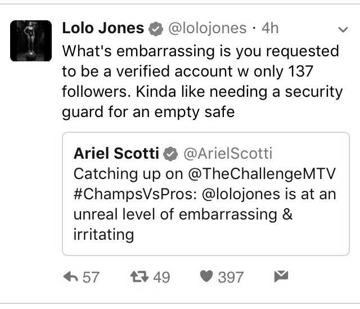Image resolution: width=360 pixels, height=309 pixels.
Task: Click @lolojones mention in quoted tweet
Action: coord(241,194)
